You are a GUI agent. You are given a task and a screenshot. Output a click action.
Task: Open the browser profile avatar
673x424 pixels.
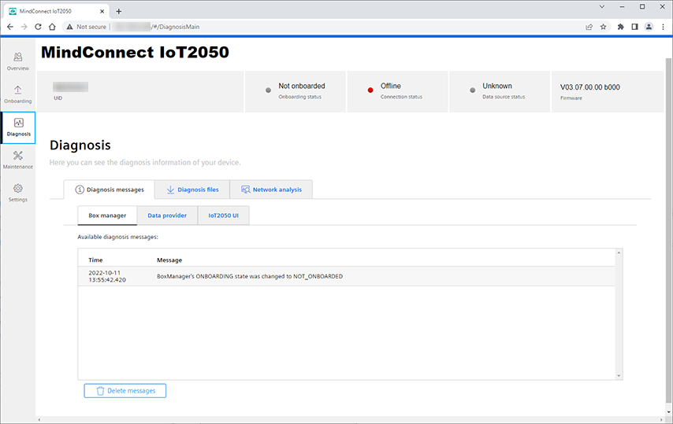point(649,27)
